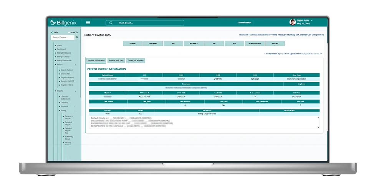Open Billing Dashboard in sidebar
This screenshot has height=186, width=371.
64,53
